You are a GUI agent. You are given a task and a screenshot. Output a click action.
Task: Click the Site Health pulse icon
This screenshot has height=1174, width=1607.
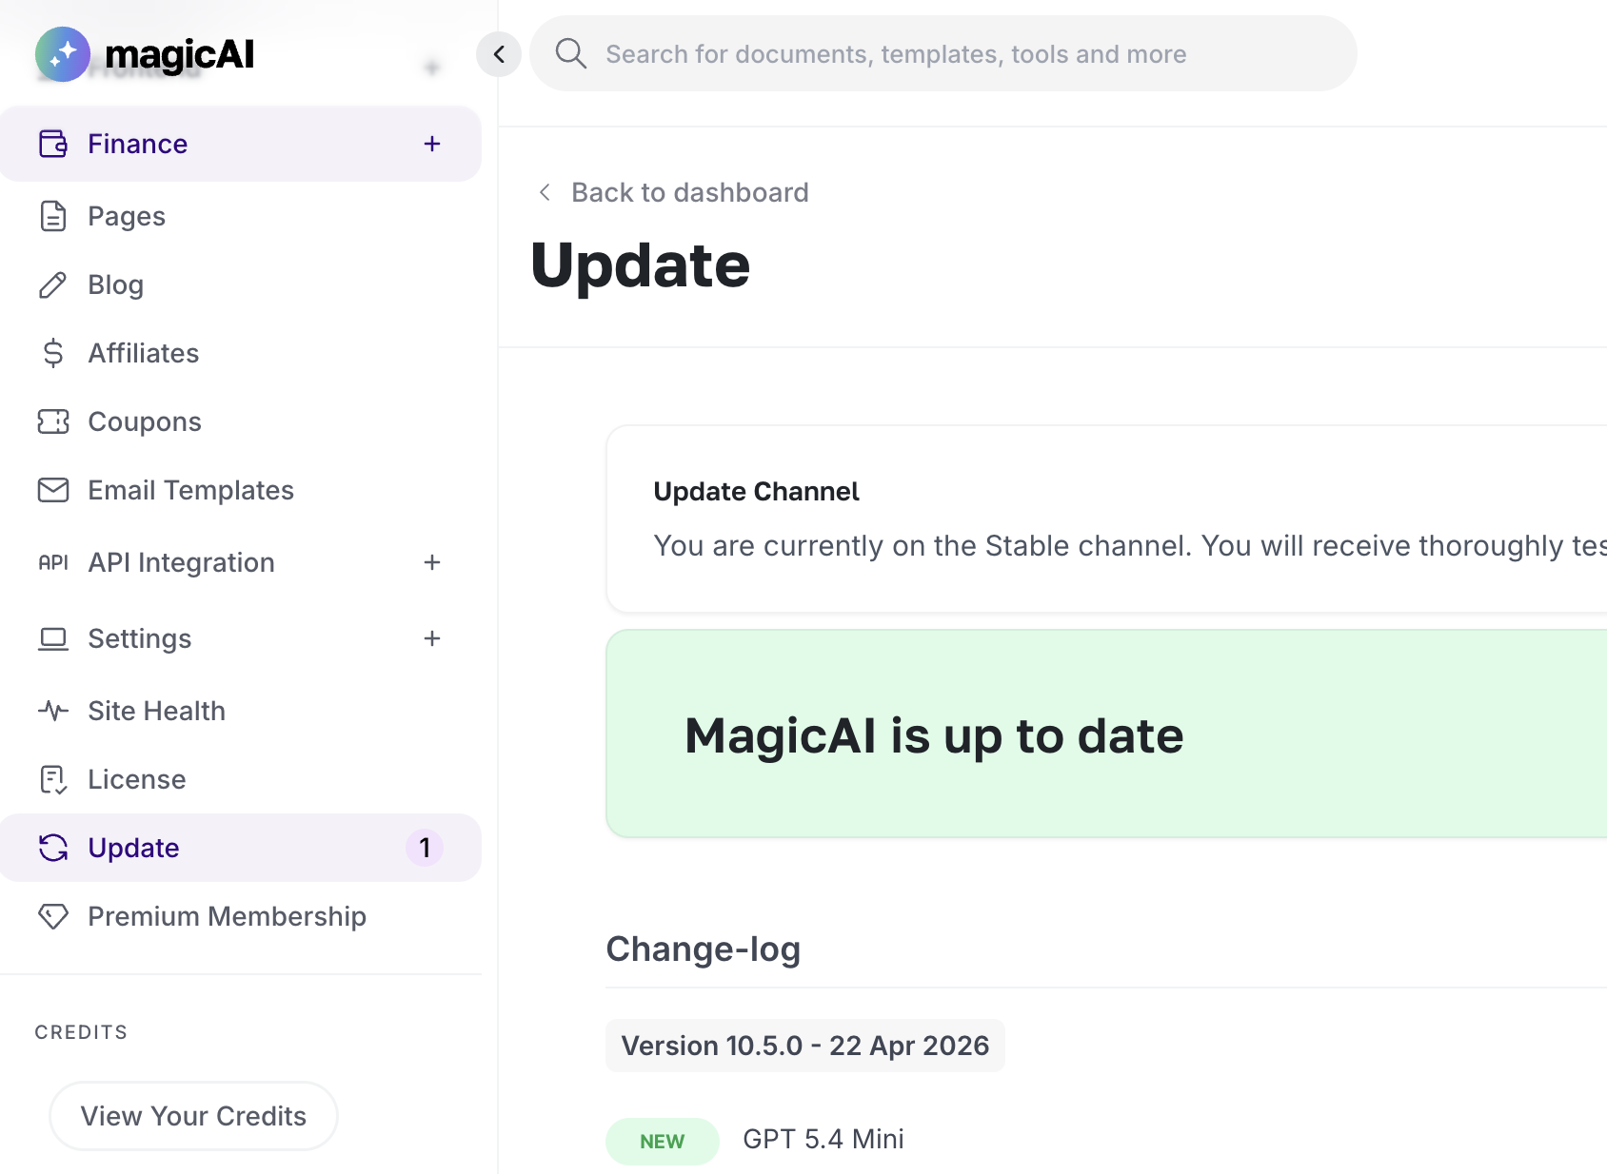(53, 711)
